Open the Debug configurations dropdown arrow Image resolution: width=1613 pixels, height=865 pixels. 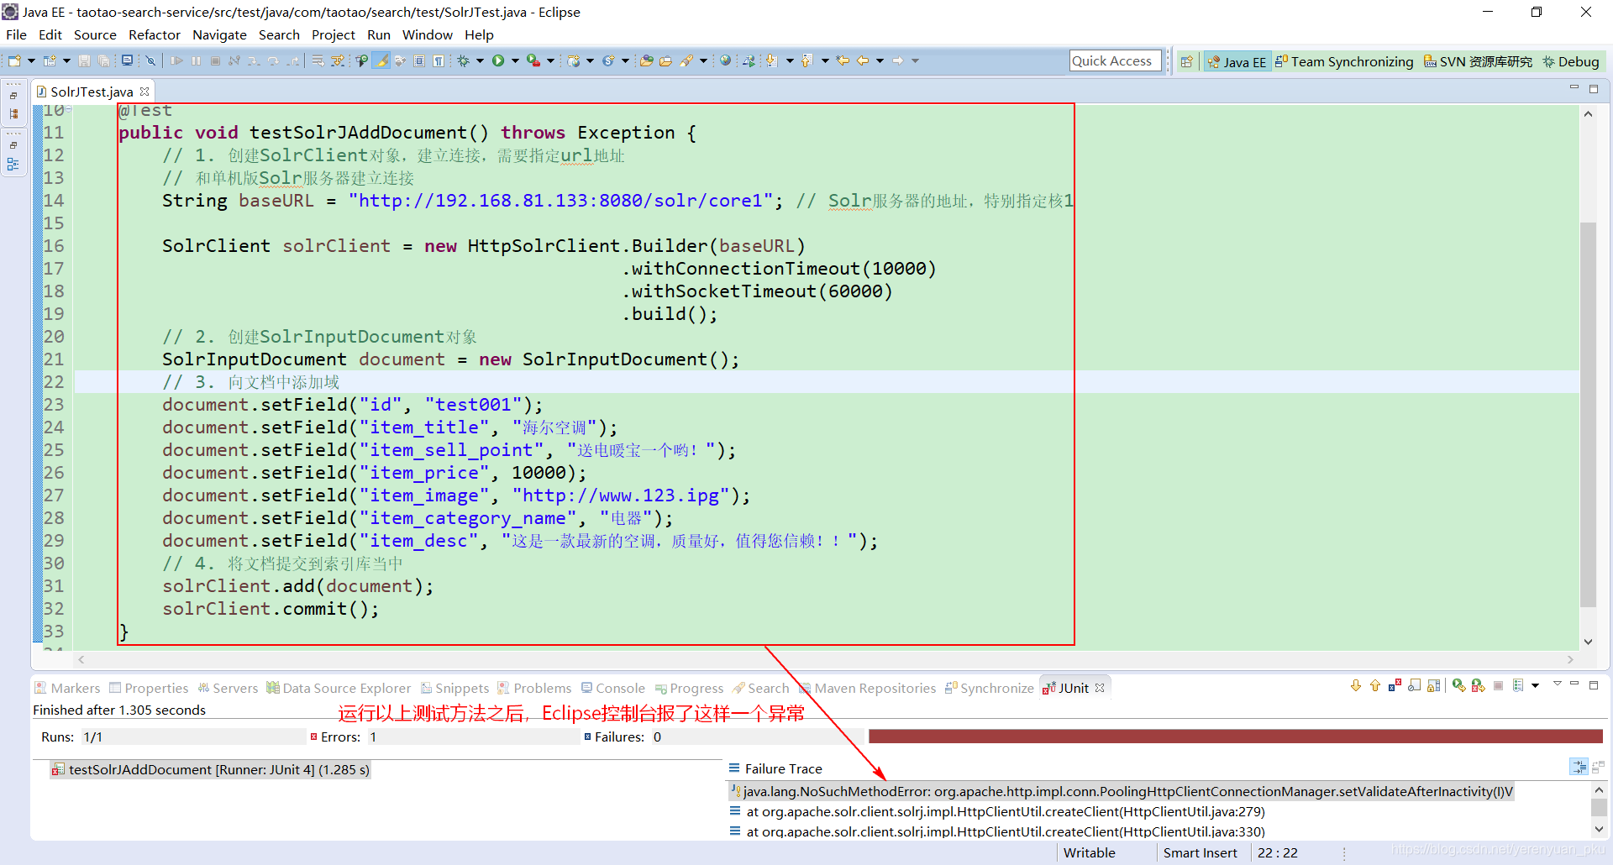pyautogui.click(x=480, y=60)
